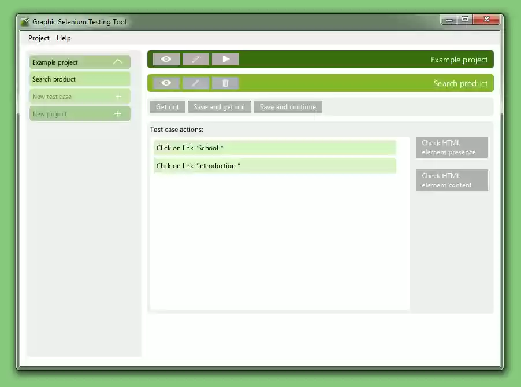Open the Help menu
The height and width of the screenshot is (387, 521).
pos(64,38)
